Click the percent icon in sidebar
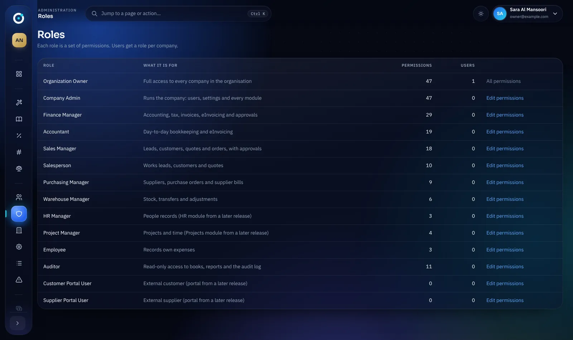 19,136
